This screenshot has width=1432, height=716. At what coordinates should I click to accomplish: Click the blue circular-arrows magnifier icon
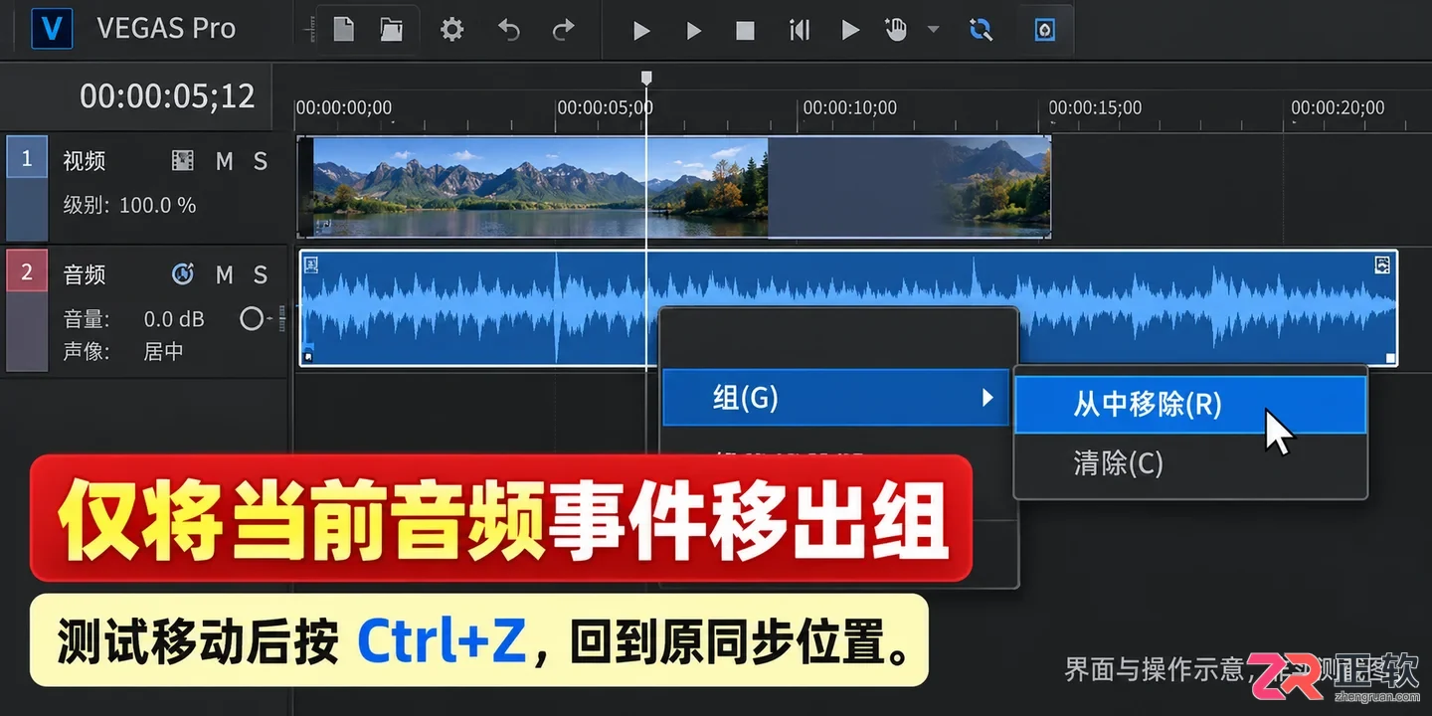click(x=981, y=30)
